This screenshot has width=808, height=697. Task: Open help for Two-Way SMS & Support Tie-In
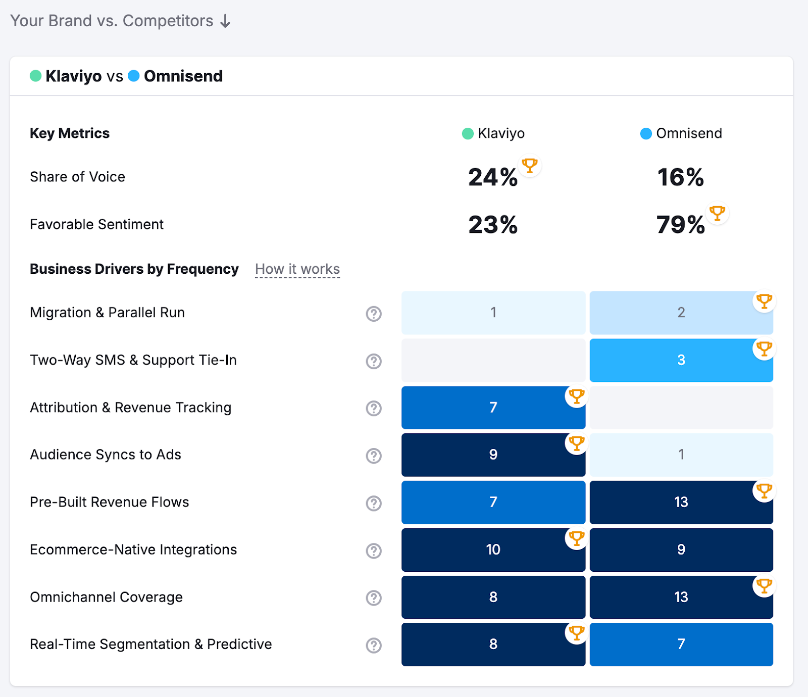(x=374, y=361)
